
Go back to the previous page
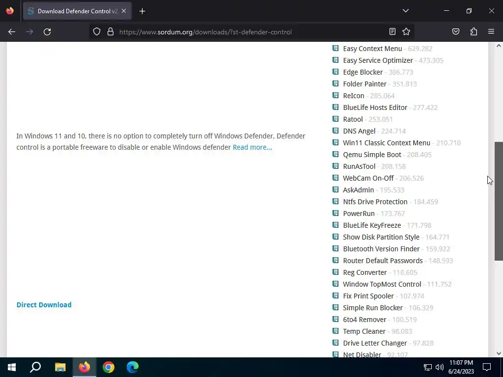point(12,32)
